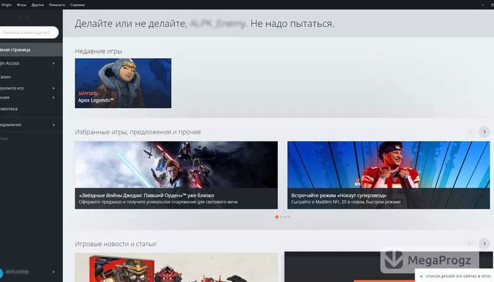
Task: Select the third carousel page dot
Action: click(285, 217)
